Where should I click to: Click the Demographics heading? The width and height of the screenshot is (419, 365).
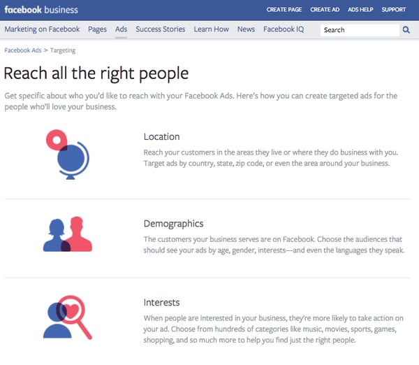(x=173, y=224)
